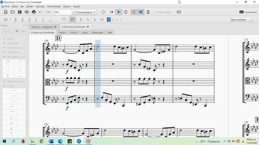Select eighth note duration

[x=29, y=20]
